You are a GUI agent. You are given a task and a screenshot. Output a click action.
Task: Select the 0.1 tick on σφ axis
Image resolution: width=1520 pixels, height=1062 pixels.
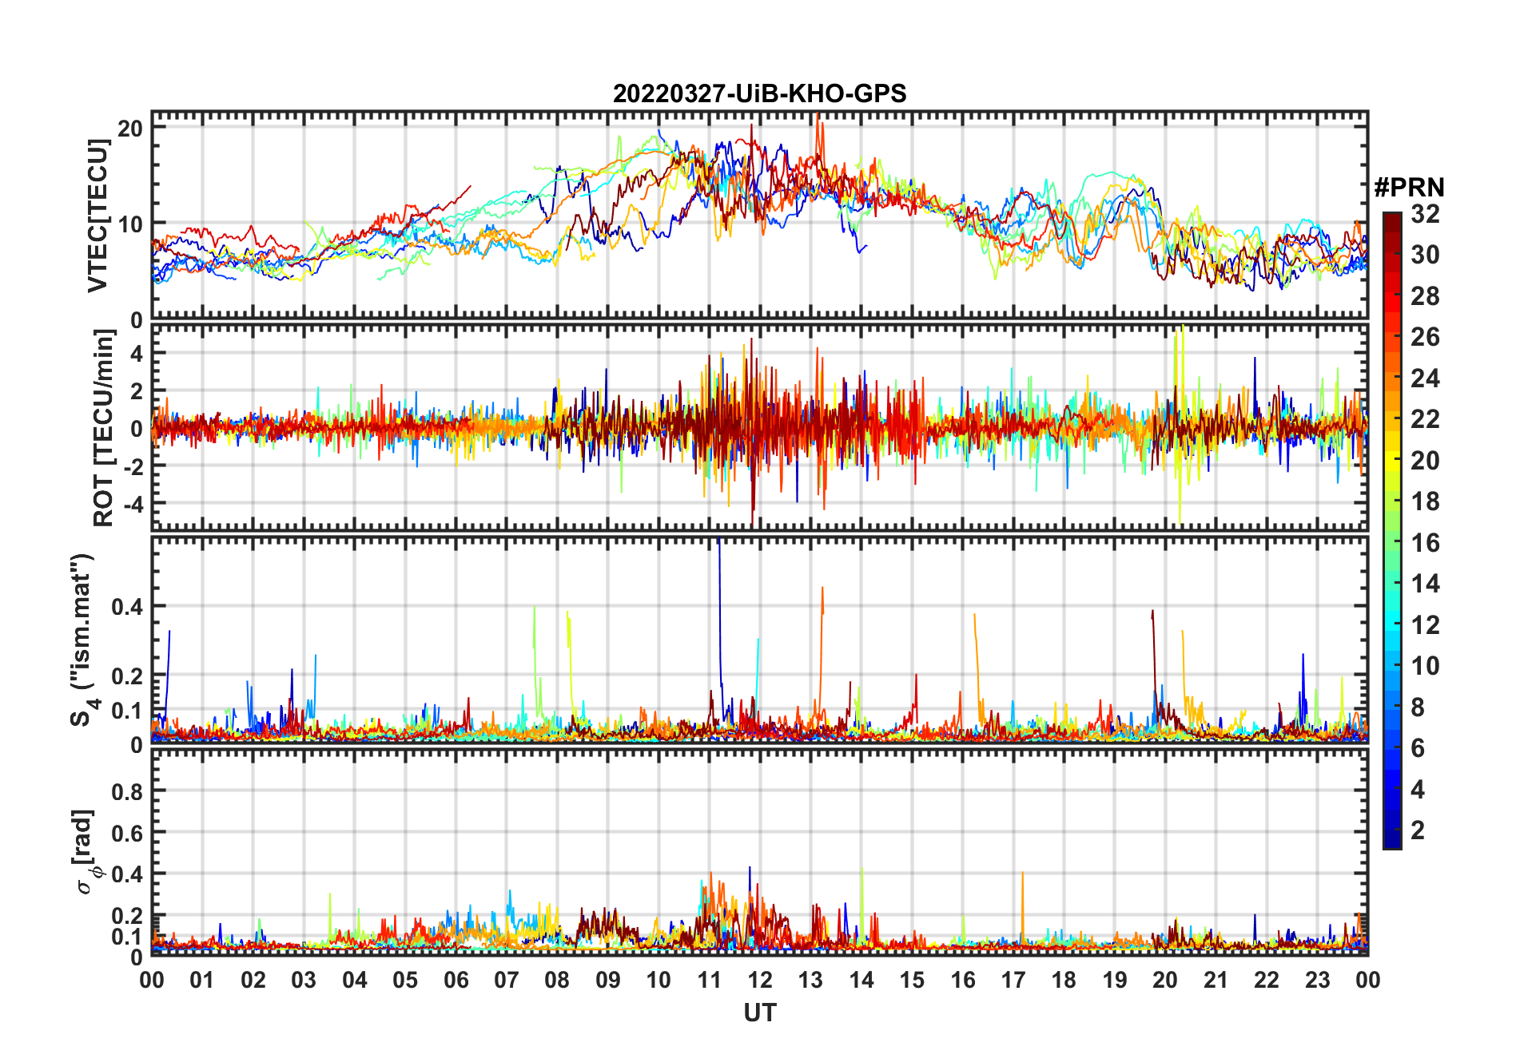[127, 936]
